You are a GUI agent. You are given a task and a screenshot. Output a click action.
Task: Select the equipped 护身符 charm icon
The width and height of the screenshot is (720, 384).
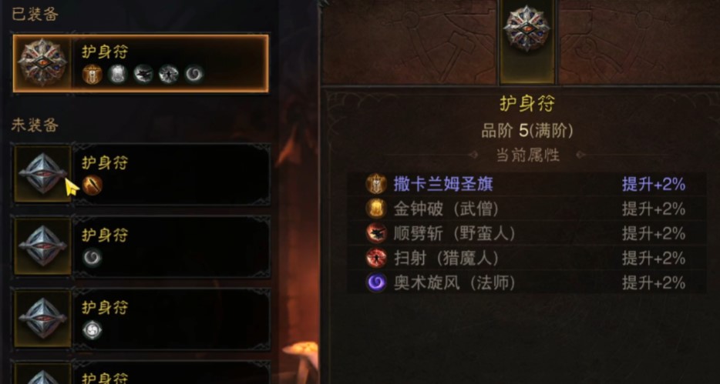coord(42,63)
